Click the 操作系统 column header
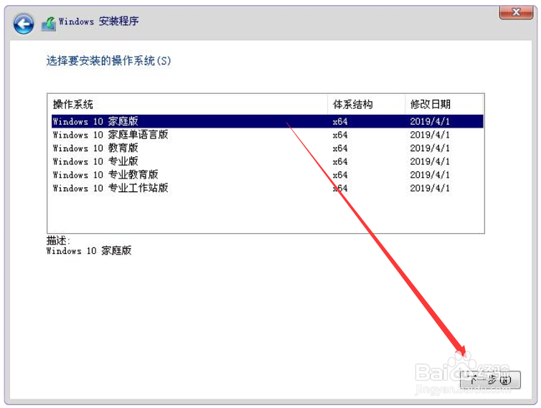Screen dimensions: 541x408 (187, 104)
